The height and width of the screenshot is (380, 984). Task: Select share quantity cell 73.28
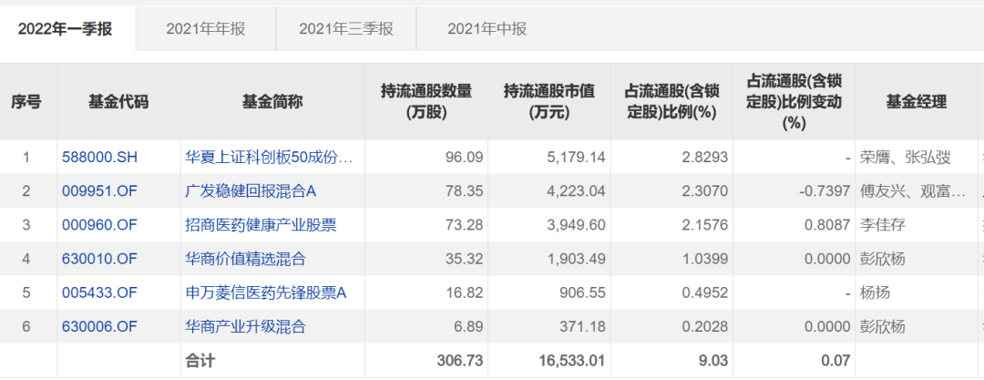pos(465,225)
